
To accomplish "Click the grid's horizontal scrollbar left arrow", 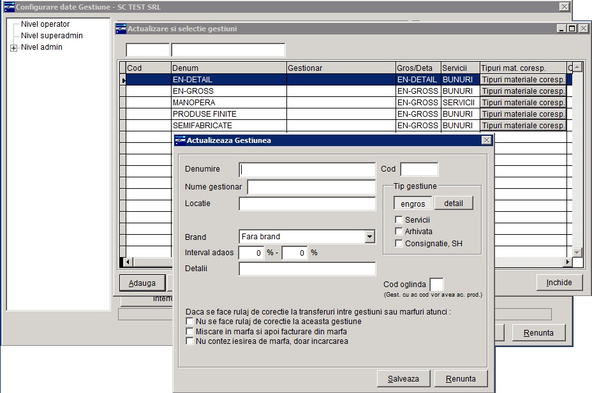I will [128, 262].
